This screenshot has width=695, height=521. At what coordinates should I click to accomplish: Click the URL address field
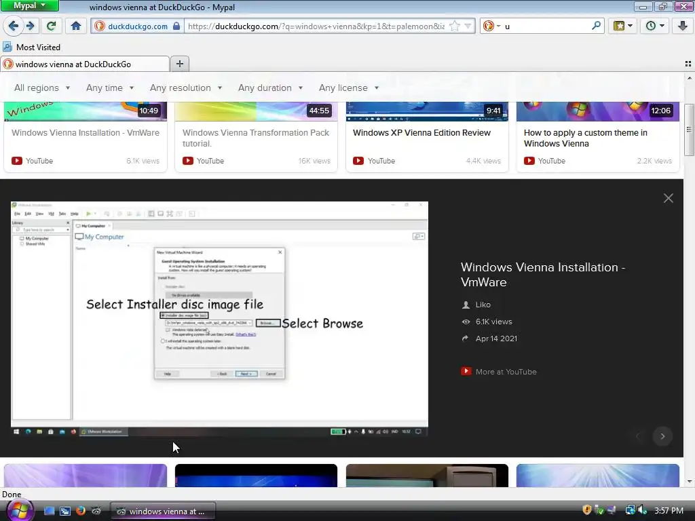[x=316, y=26]
